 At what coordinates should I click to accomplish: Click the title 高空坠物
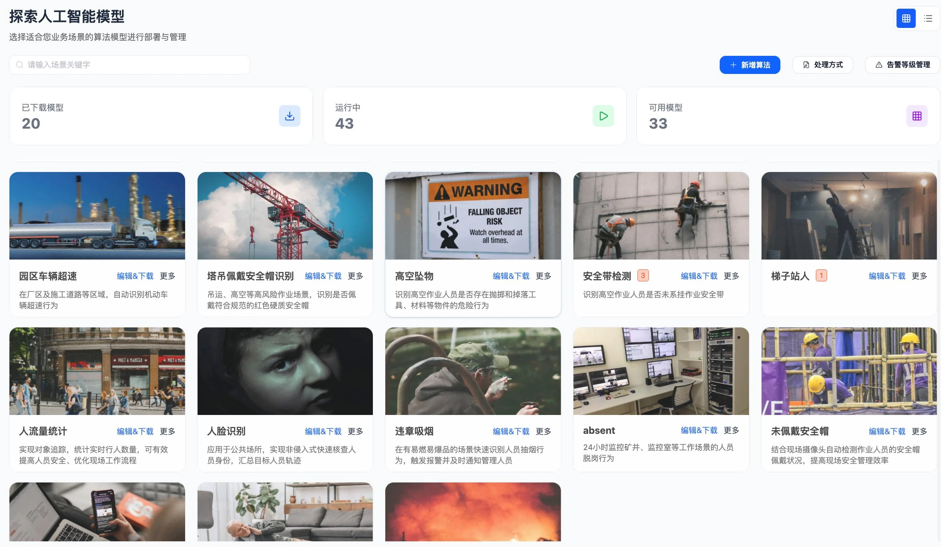click(414, 276)
